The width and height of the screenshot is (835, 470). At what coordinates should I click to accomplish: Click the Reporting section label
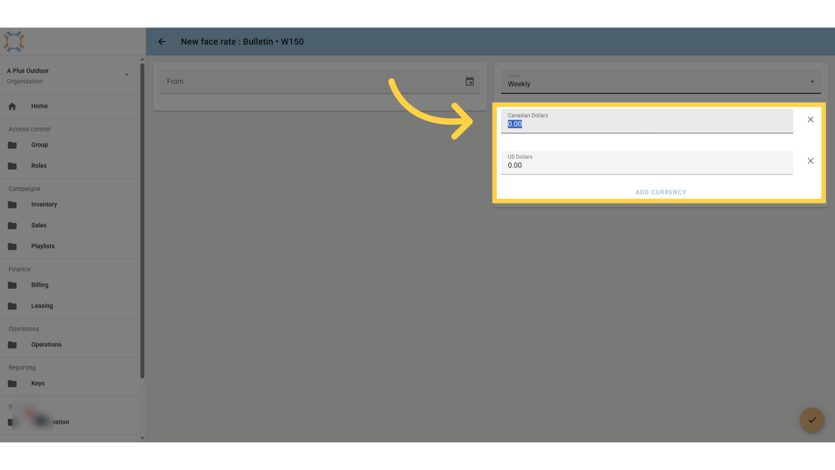tap(22, 368)
